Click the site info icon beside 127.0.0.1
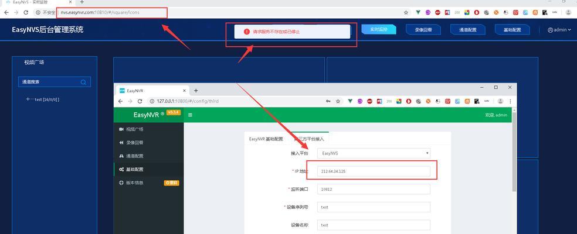Image resolution: width=577 pixels, height=234 pixels. (152, 101)
